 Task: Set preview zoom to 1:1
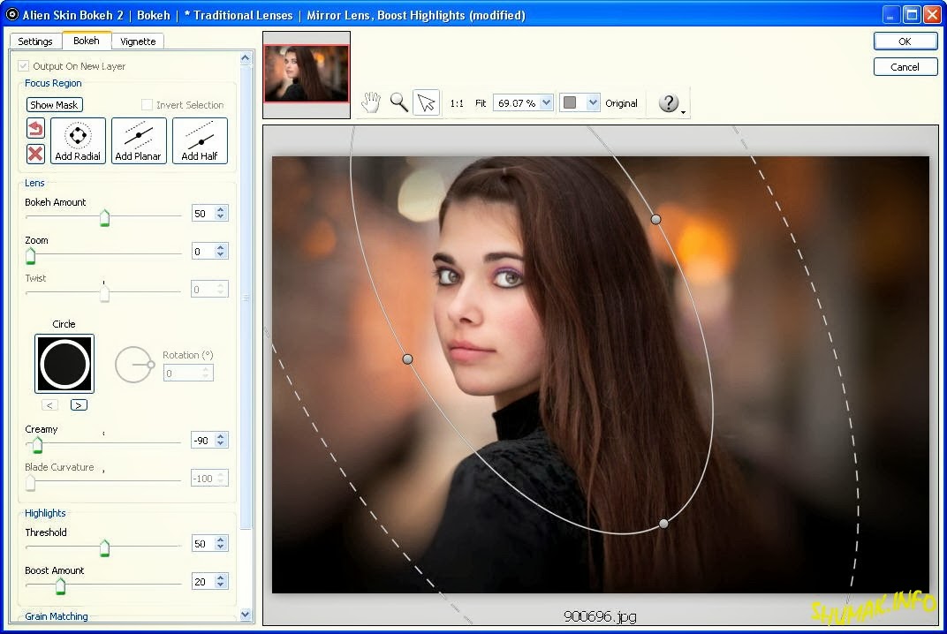click(x=457, y=103)
